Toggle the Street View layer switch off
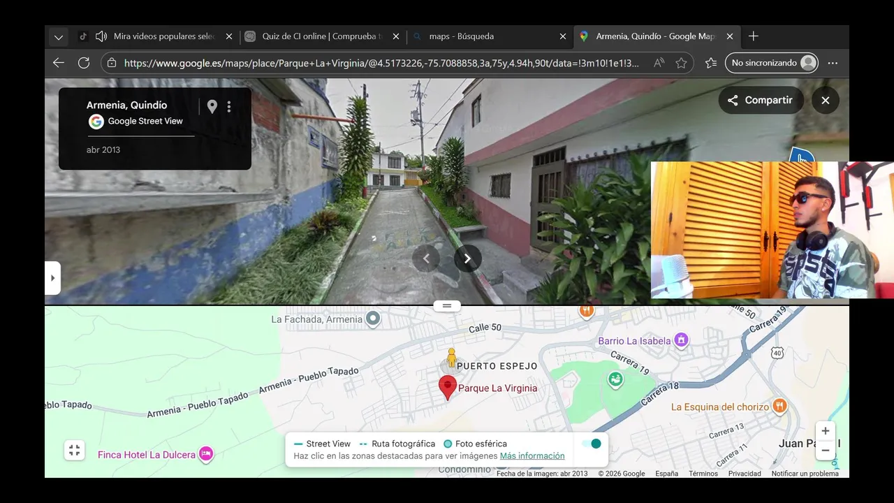 592,444
